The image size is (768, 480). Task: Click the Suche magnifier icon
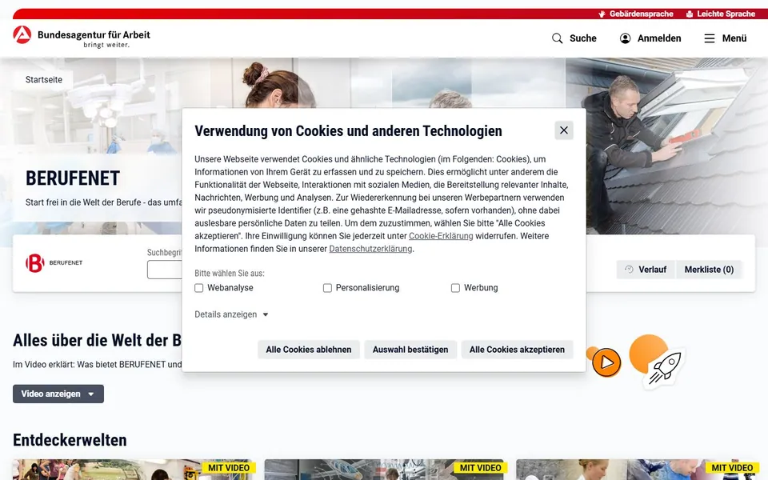coord(557,38)
